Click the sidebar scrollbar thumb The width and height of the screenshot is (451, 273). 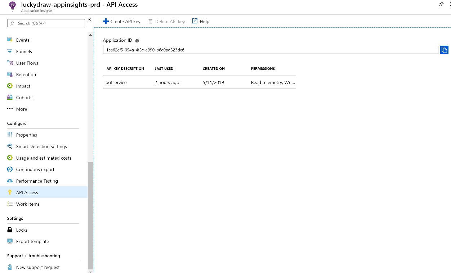click(90, 216)
